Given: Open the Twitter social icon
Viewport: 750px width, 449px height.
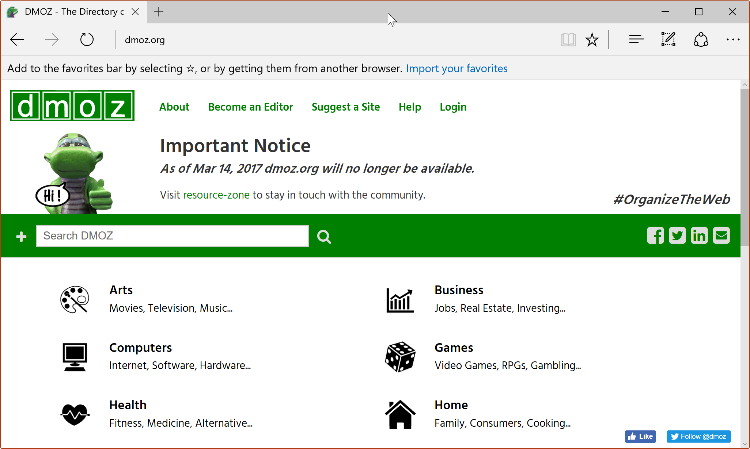Looking at the screenshot, I should 677,235.
